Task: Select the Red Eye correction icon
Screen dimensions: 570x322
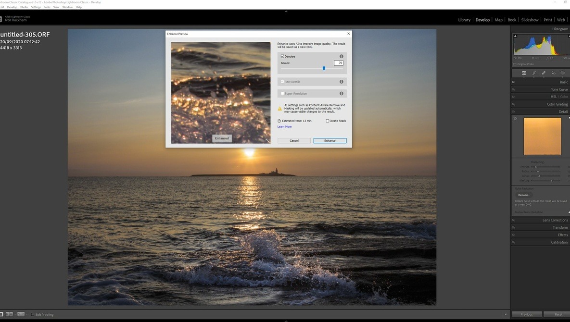Action: click(x=554, y=73)
